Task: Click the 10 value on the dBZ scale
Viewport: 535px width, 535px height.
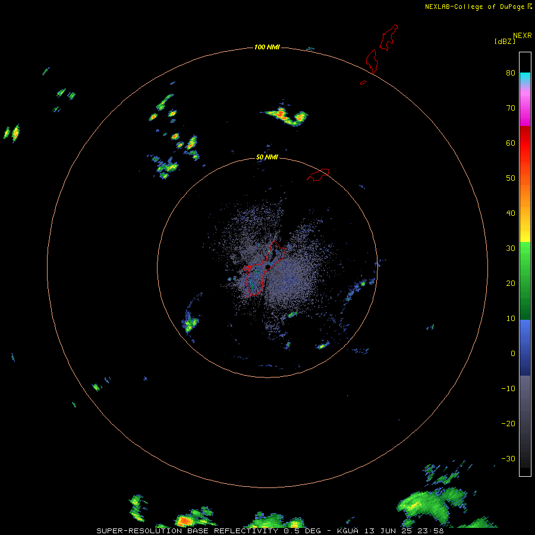Action: (511, 319)
